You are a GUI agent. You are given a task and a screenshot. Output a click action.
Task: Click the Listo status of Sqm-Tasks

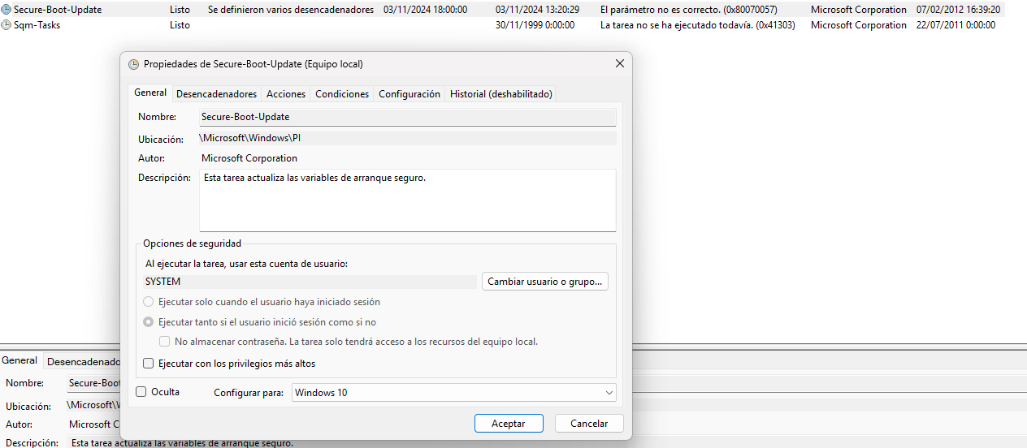pyautogui.click(x=180, y=25)
